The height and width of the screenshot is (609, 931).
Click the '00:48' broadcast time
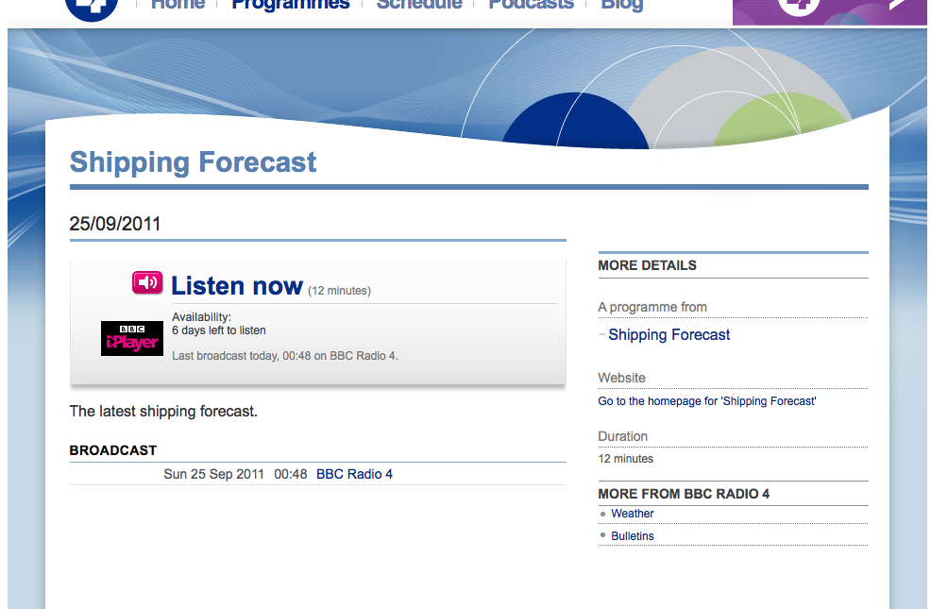(290, 474)
